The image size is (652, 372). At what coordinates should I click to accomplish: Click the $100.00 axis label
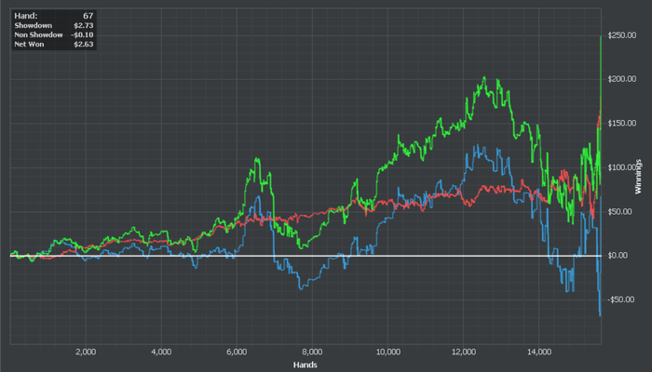click(x=622, y=167)
